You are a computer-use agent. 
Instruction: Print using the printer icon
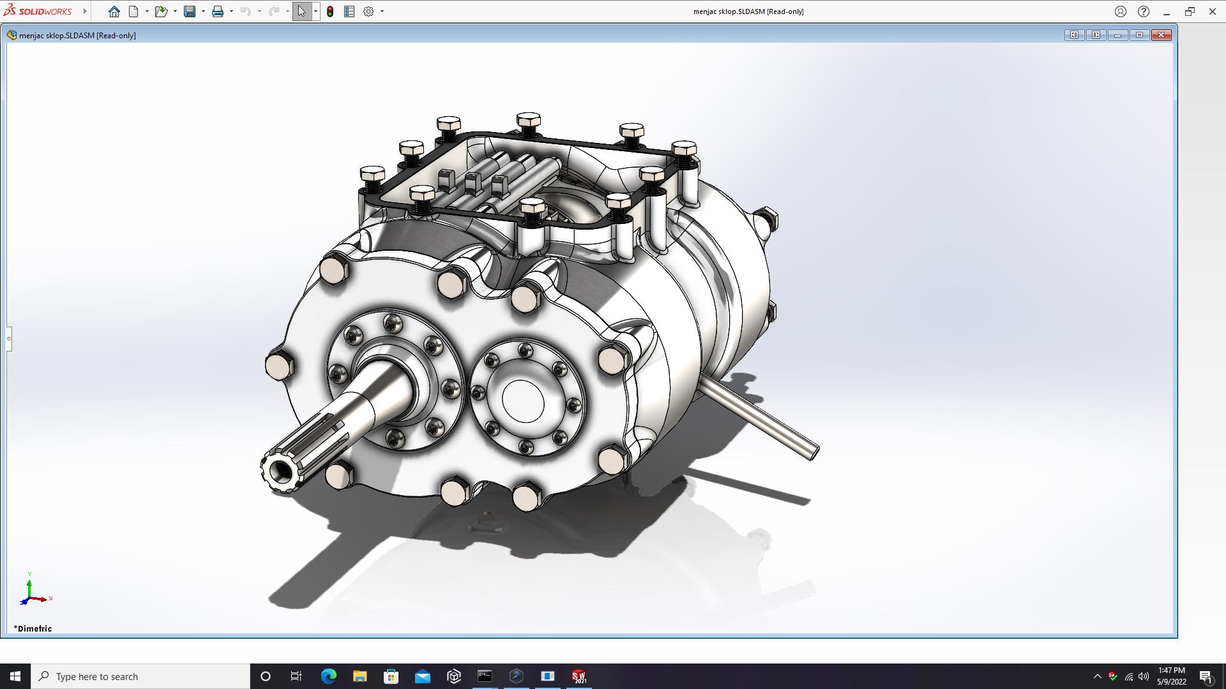click(218, 11)
